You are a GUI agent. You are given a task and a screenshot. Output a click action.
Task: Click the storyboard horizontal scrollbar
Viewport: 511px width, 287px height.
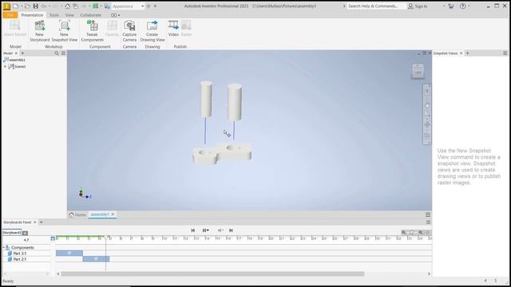(212, 274)
